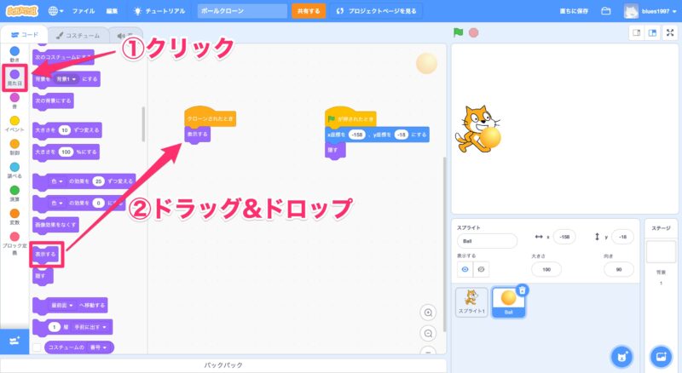
Task: Open the add extension button
Action: tap(14, 340)
